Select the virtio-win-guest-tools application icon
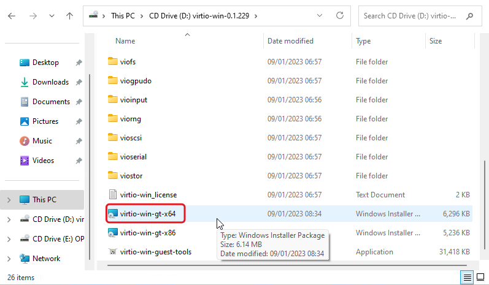 point(112,252)
